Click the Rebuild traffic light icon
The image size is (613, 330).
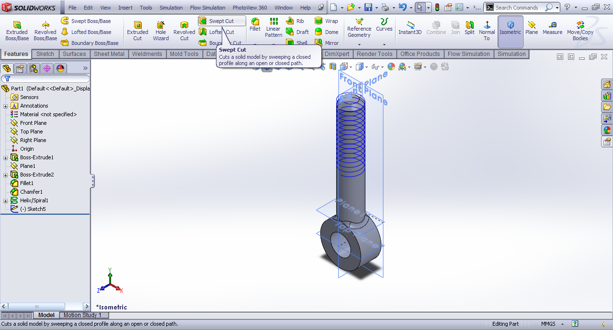pyautogui.click(x=437, y=8)
